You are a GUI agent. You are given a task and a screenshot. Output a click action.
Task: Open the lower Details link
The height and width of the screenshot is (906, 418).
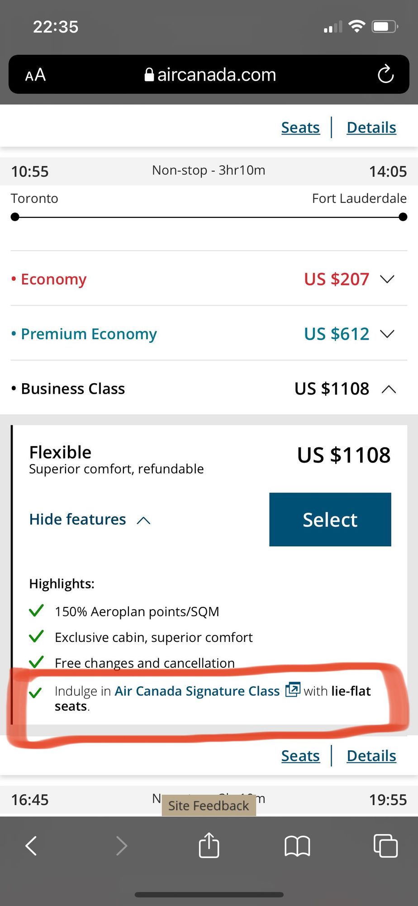371,756
